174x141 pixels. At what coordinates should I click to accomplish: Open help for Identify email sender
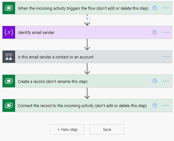pos(154,32)
